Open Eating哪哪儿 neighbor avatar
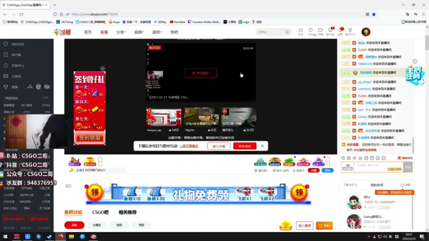The image size is (429, 241). tap(353, 221)
